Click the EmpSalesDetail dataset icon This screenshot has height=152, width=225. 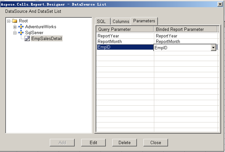click(27, 38)
